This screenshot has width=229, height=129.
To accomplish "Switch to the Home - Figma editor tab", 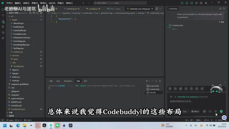I will click(114, 9).
